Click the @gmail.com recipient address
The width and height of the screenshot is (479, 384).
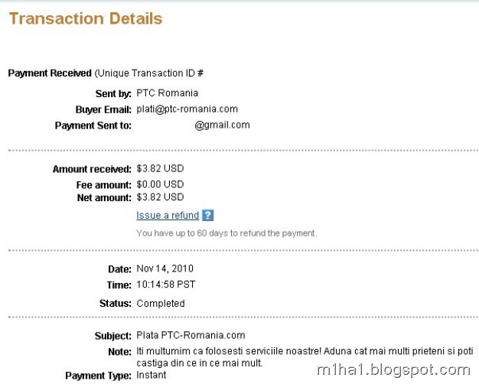tap(222, 125)
